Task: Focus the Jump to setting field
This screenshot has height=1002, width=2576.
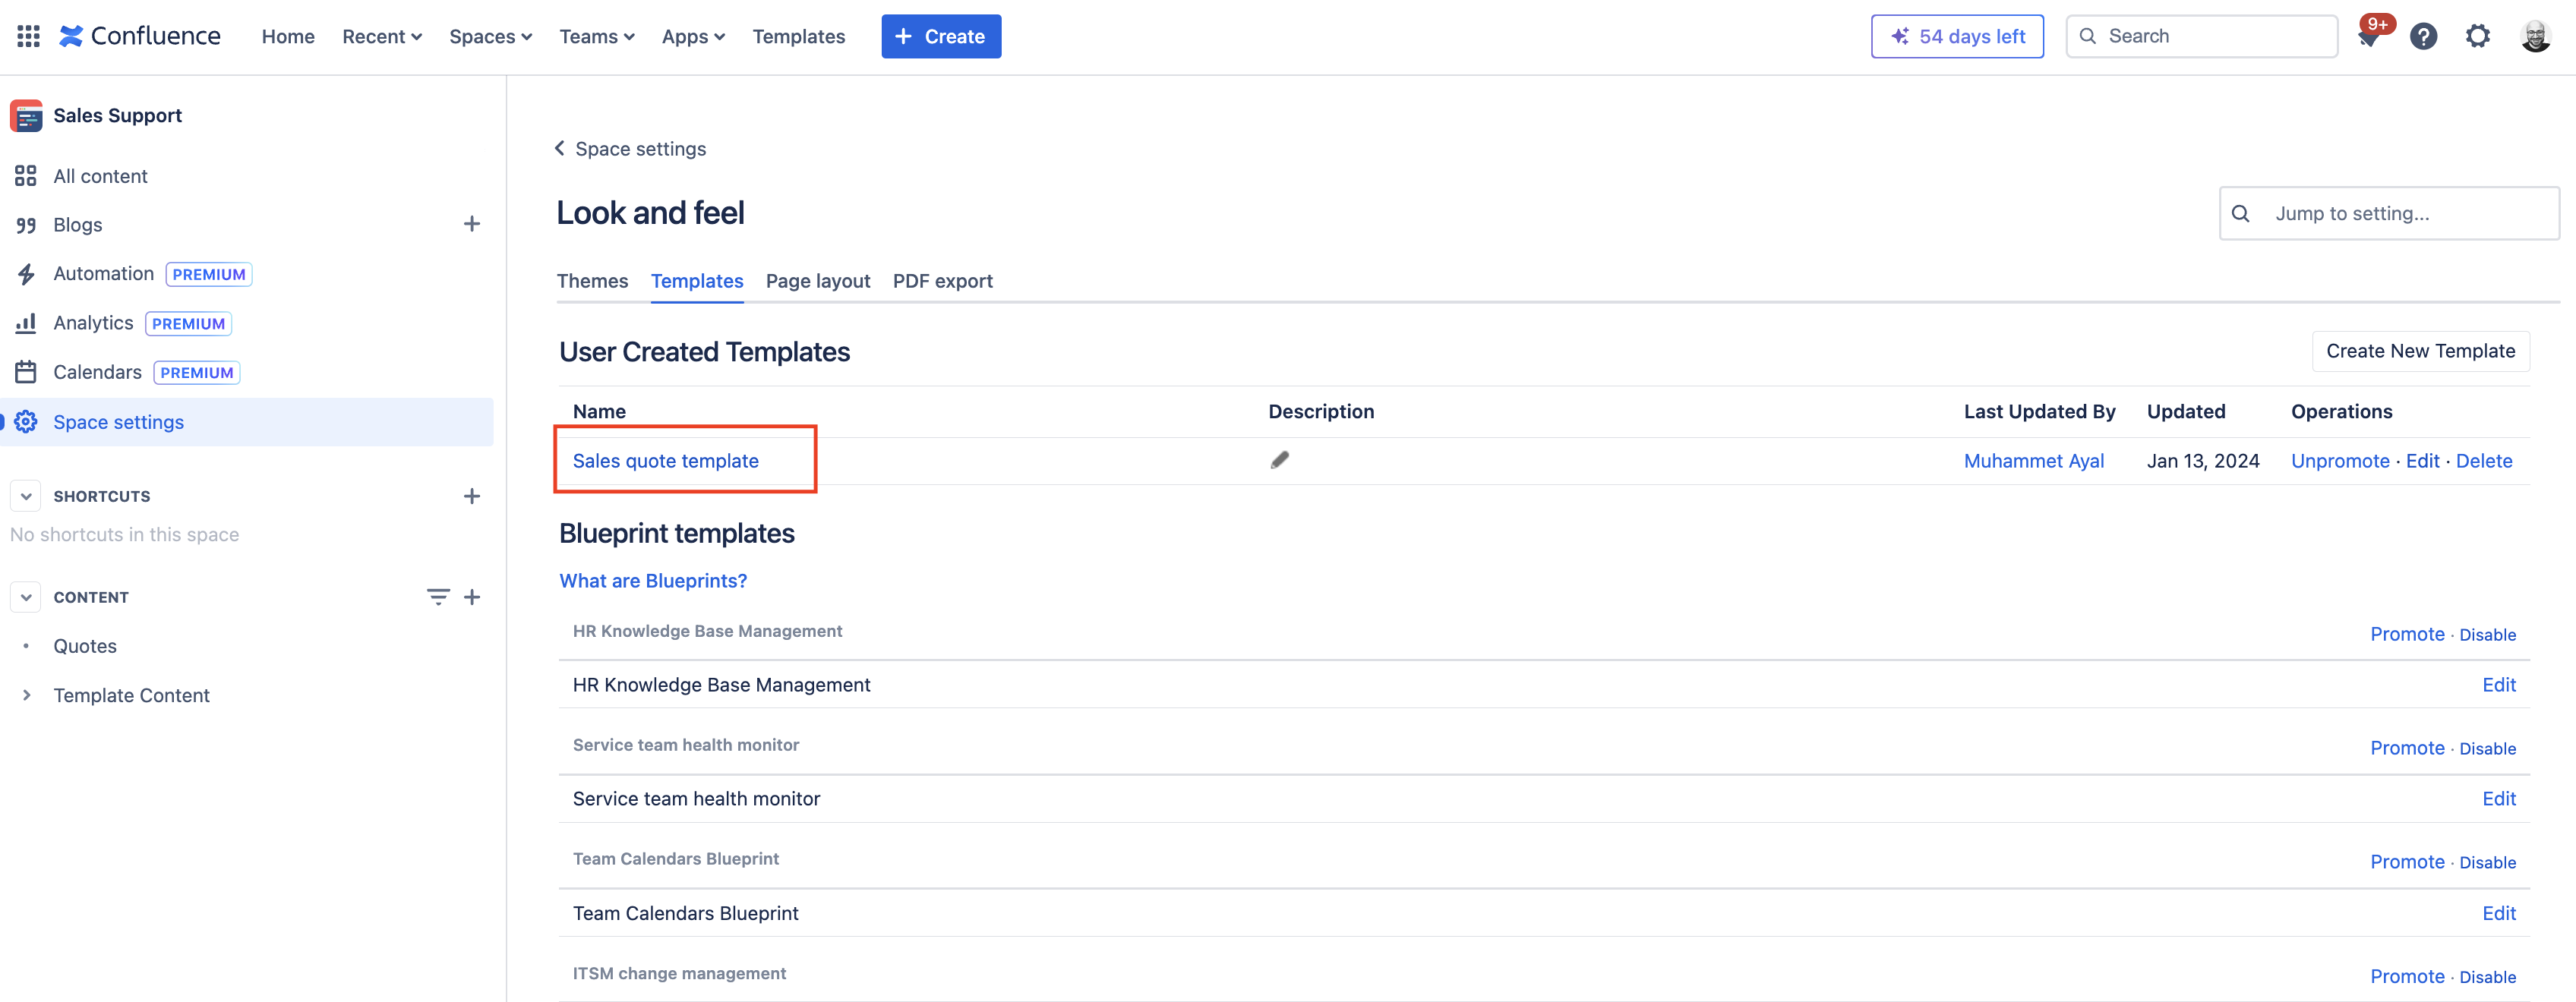Action: tap(2389, 213)
